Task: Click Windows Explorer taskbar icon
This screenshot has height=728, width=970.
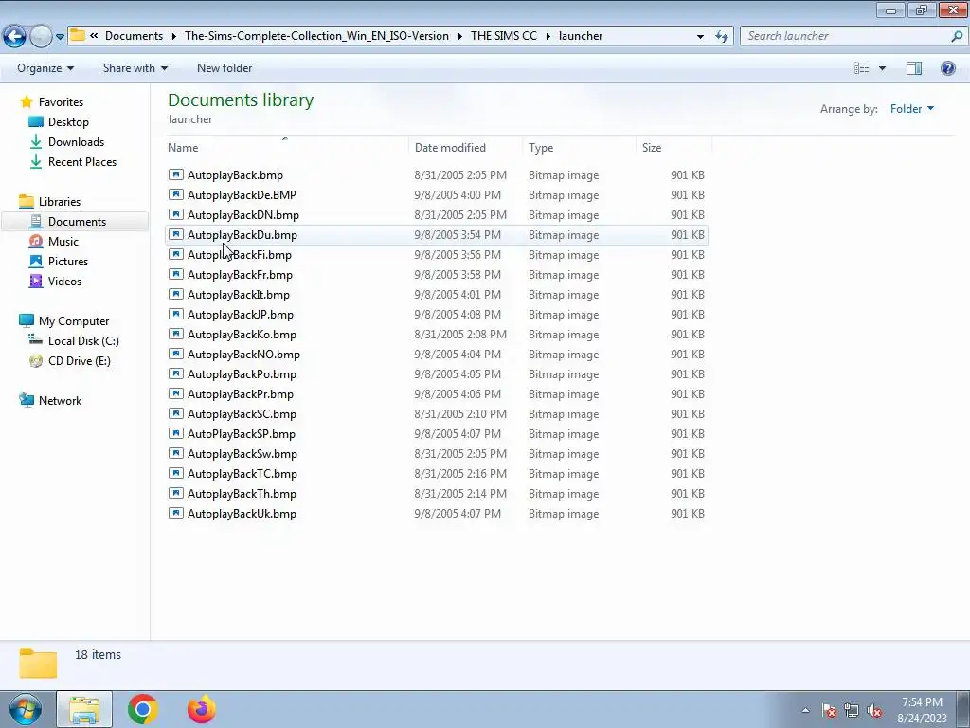Action: coord(84,709)
